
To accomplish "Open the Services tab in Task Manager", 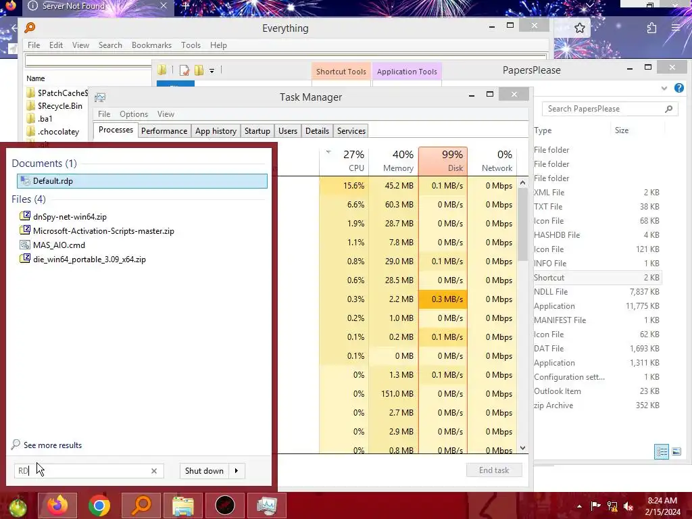I will pos(351,131).
